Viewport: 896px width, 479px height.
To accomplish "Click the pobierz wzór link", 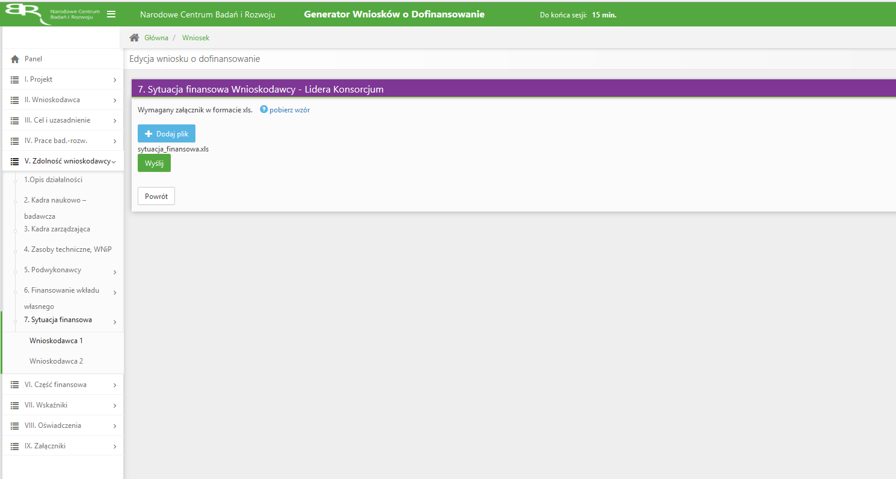I will (289, 110).
